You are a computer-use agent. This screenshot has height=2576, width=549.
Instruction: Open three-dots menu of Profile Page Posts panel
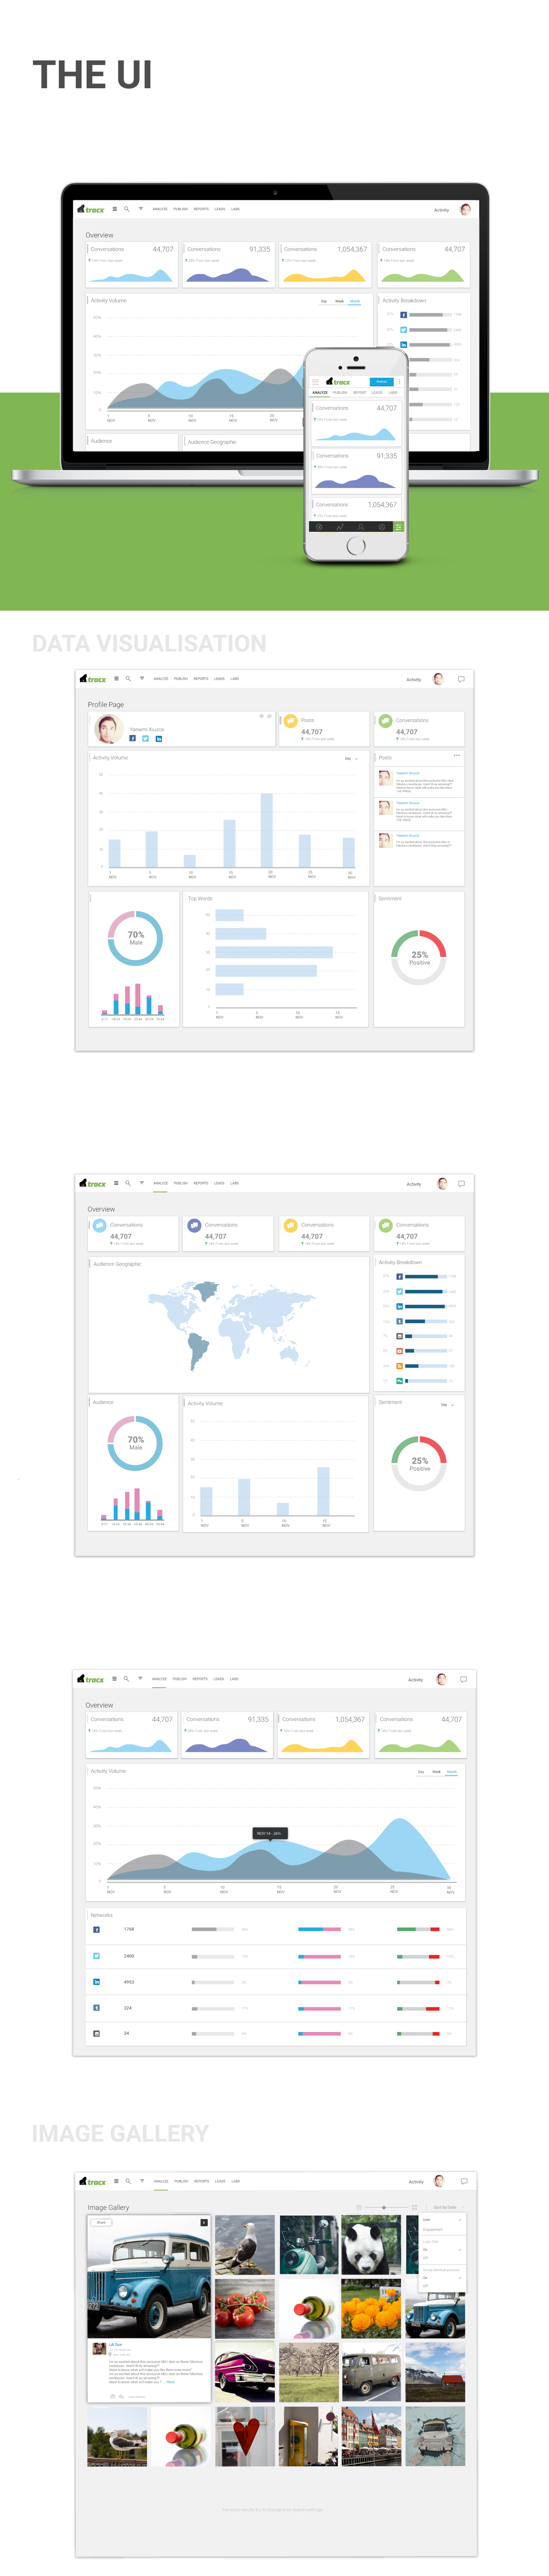coord(457,755)
